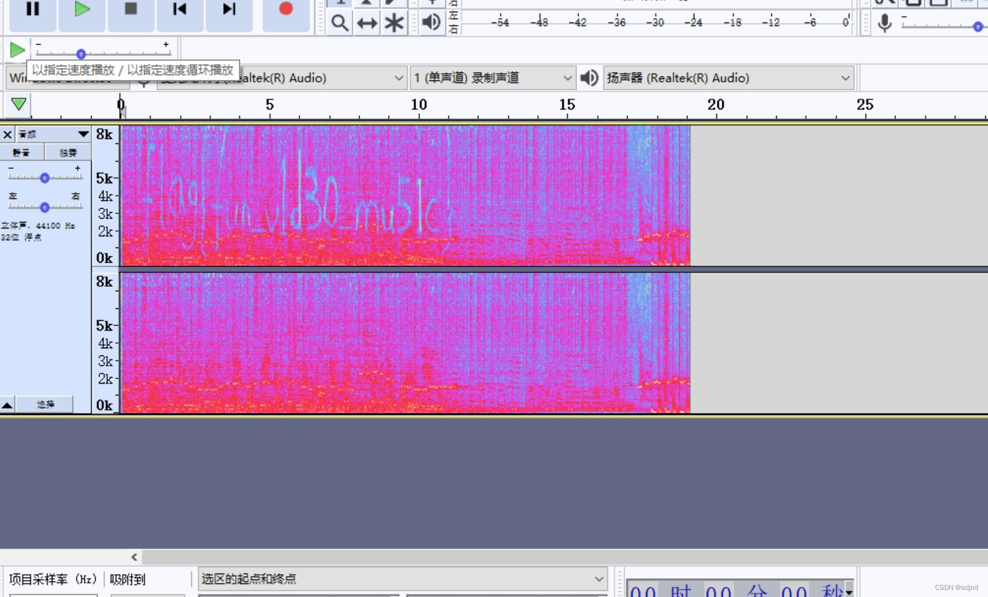
Task: Close the audio track with X
Action: (7, 134)
